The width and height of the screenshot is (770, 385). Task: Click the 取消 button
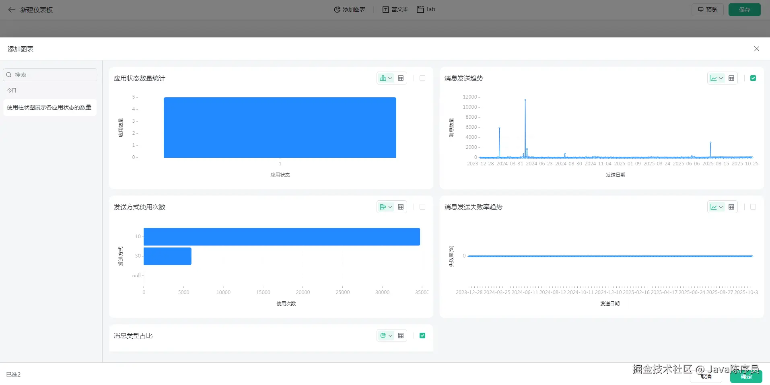[706, 377]
